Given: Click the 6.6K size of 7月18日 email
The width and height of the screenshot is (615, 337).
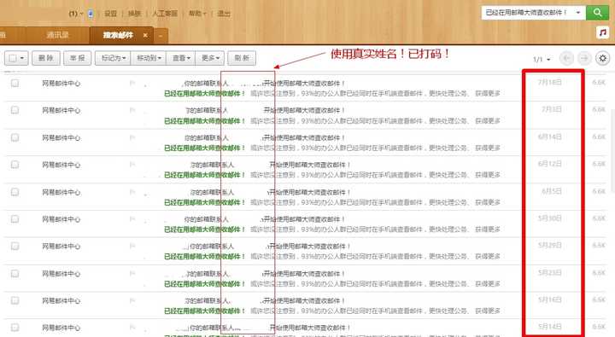Looking at the screenshot, I should (599, 82).
